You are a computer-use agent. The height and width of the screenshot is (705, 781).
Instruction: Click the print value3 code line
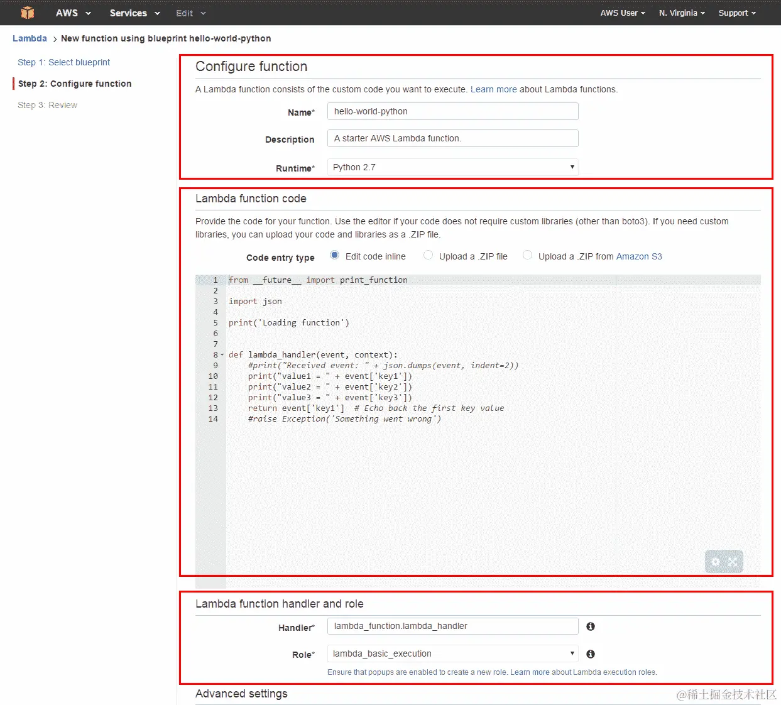coord(330,398)
